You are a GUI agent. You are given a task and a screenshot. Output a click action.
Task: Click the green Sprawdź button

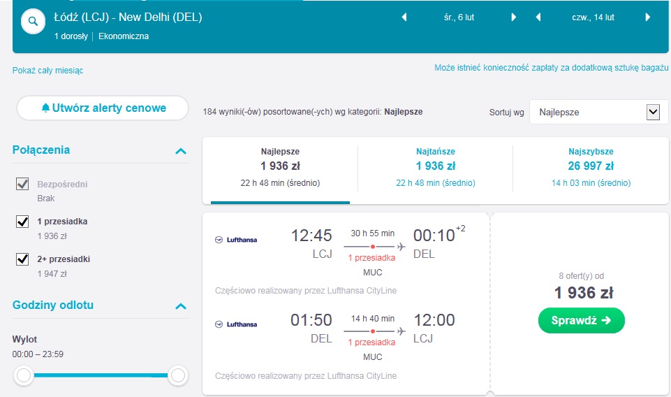581,320
